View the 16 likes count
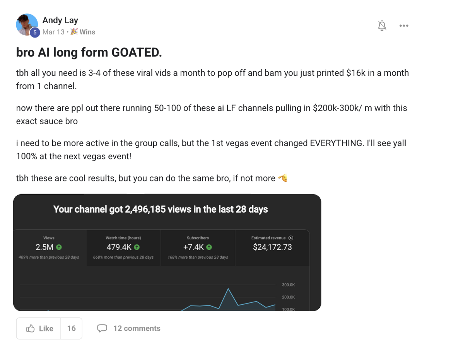This screenshot has width=468, height=348. pos(71,329)
